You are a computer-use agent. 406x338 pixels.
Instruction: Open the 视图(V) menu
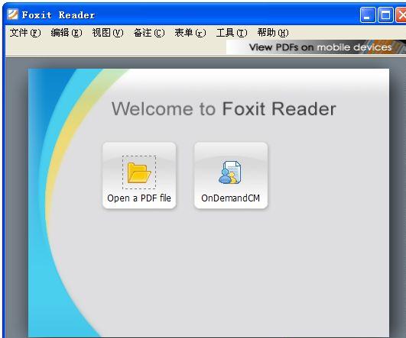[x=108, y=33]
